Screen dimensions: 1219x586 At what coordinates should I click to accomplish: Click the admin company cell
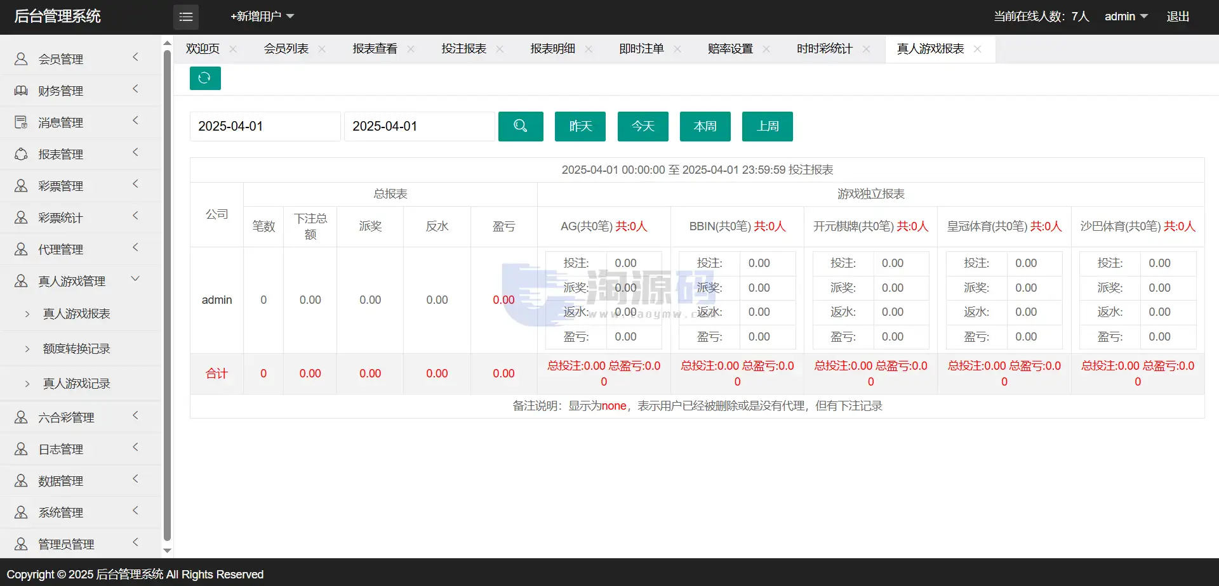(217, 300)
